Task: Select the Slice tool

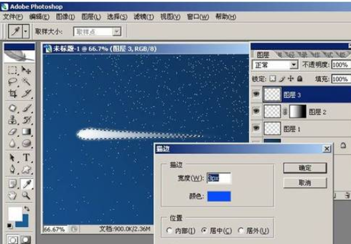Action: (27, 93)
